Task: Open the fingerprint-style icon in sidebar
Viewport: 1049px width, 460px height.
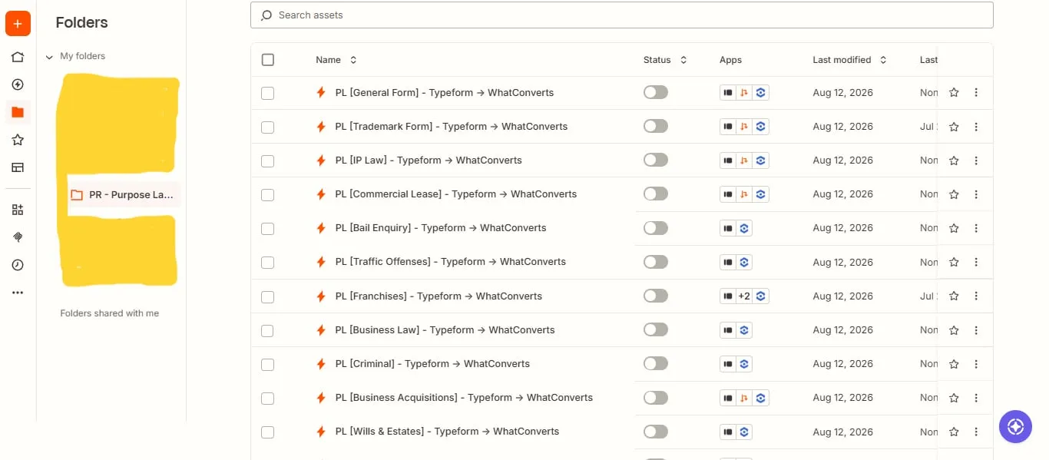Action: (18, 237)
